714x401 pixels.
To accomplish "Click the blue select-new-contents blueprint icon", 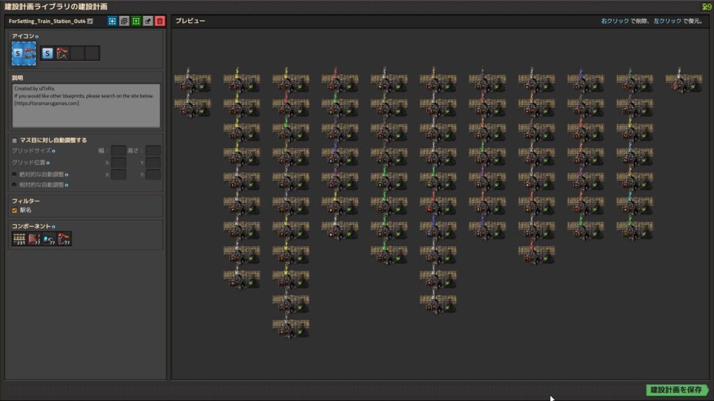I will click(112, 21).
